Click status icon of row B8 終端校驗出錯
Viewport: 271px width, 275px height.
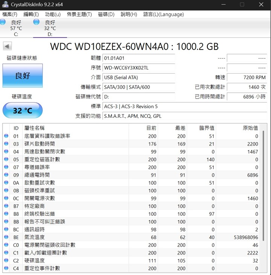point(6,213)
